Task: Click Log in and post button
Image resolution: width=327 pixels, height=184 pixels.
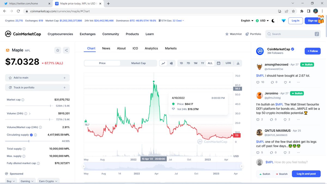Action: (306, 174)
